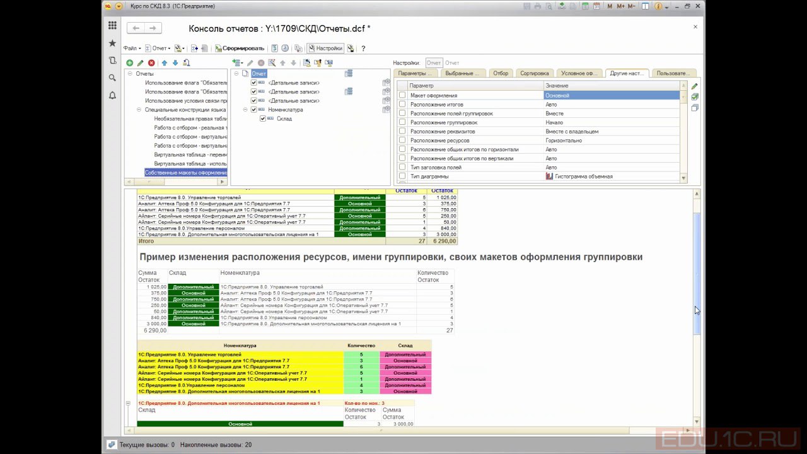Add a new report with green plus

(x=129, y=63)
